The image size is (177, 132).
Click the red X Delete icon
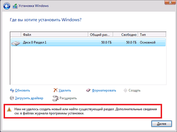click(x=55, y=90)
